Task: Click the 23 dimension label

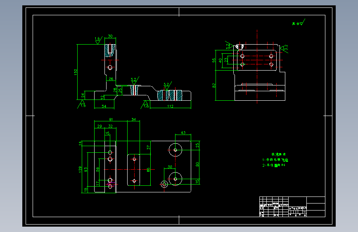Action: point(226,60)
